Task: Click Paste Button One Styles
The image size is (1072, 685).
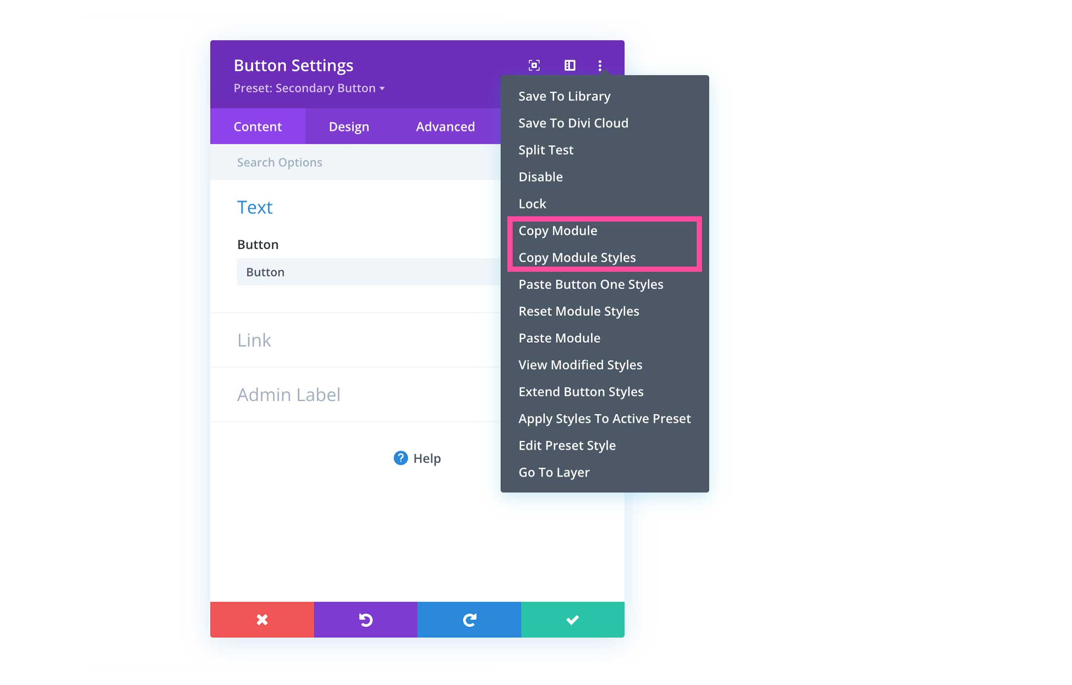Action: coord(591,284)
